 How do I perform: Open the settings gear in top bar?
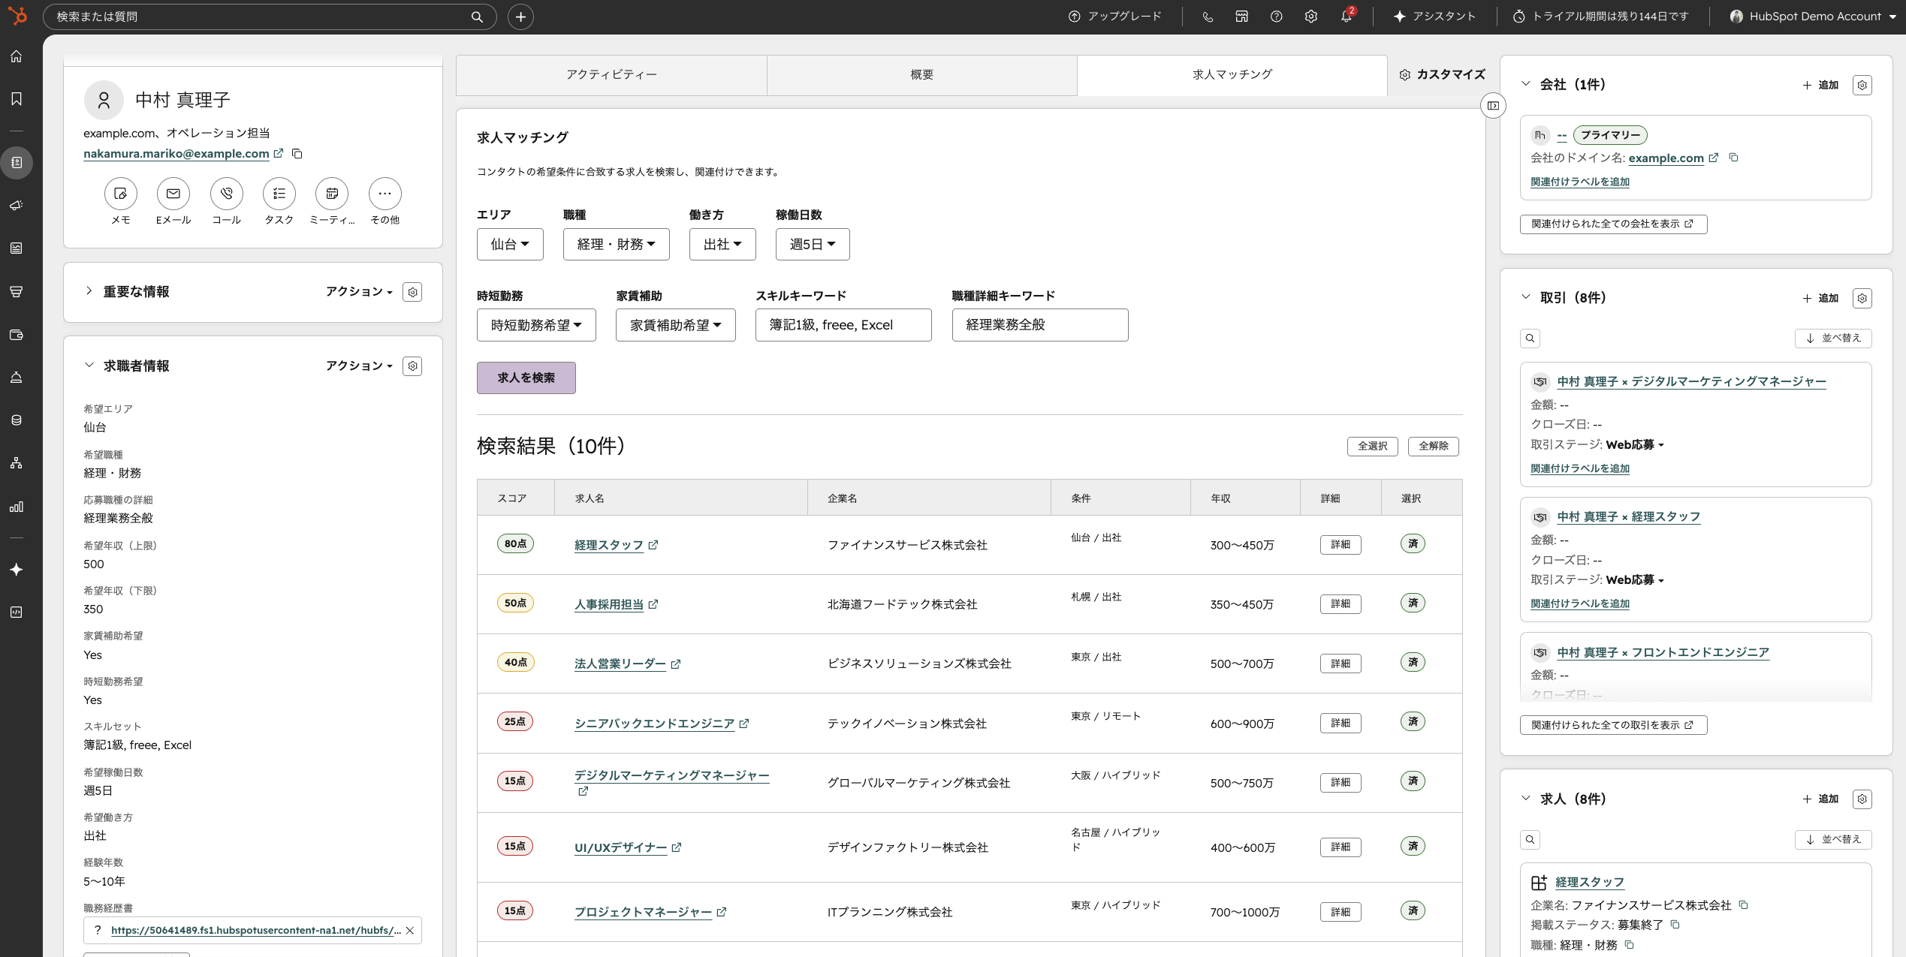click(1311, 17)
